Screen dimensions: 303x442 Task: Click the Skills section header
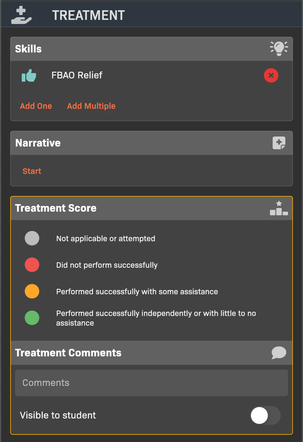[x=28, y=49]
